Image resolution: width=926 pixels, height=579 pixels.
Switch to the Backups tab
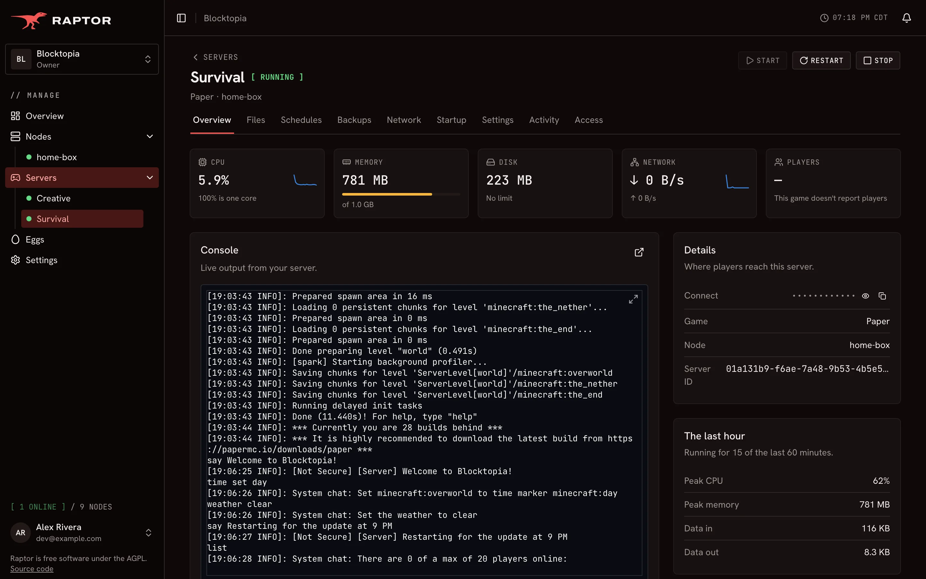(354, 120)
